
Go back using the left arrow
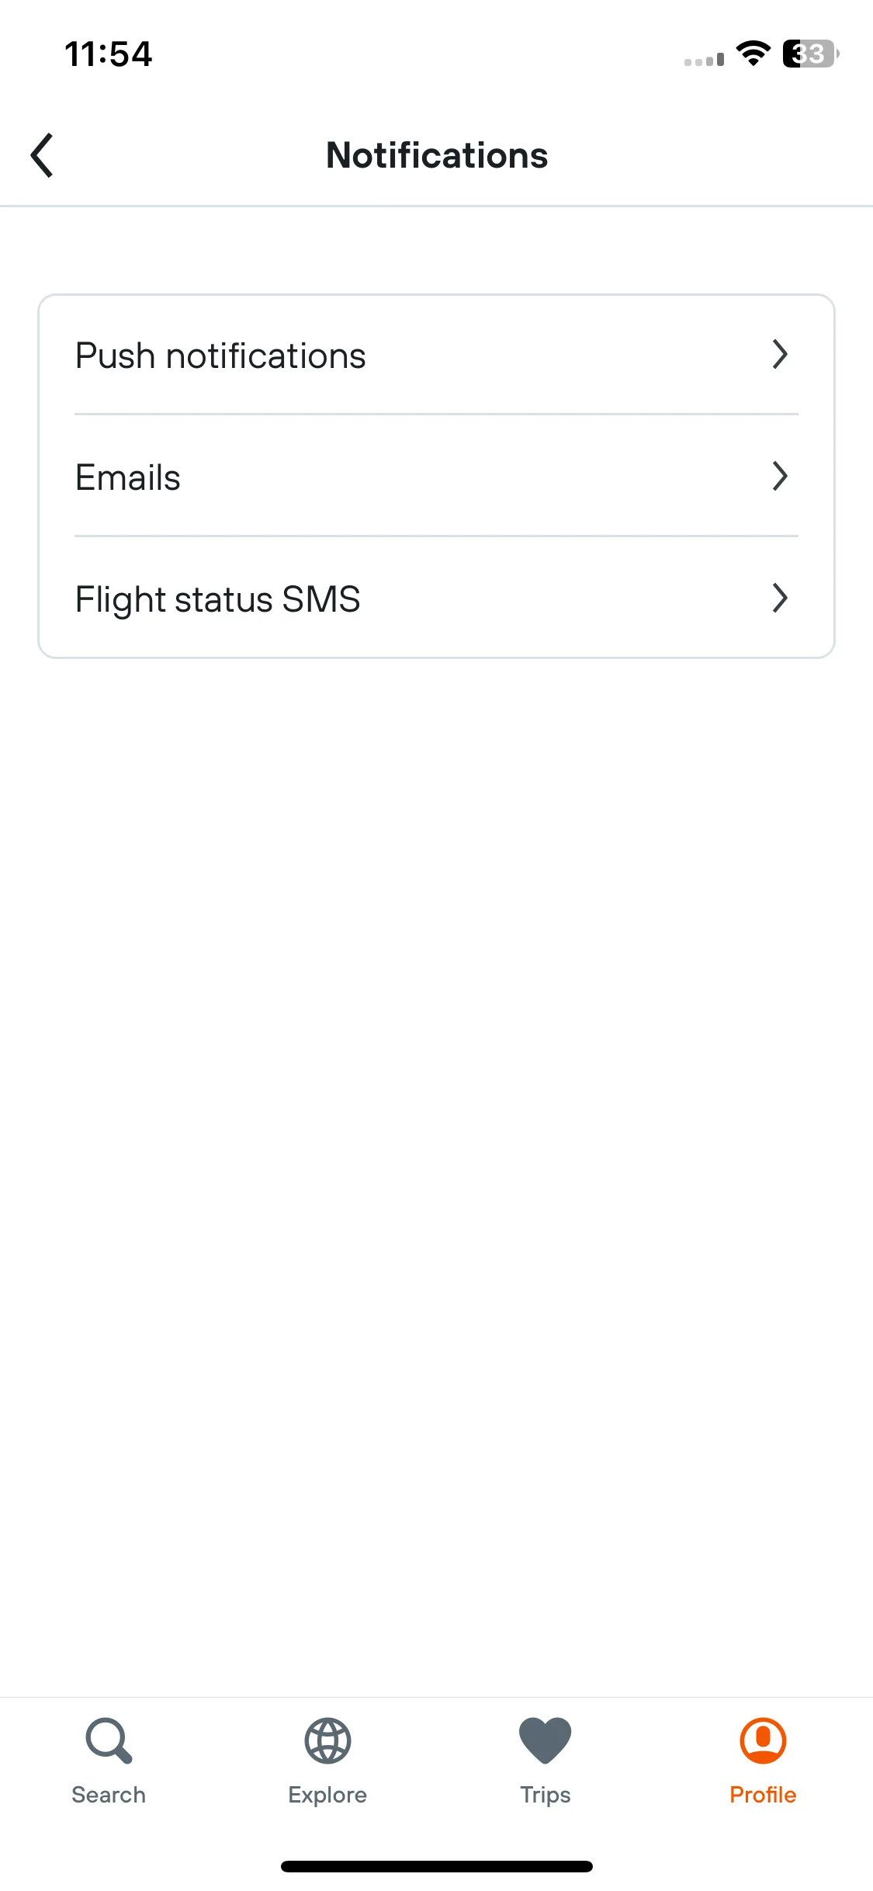point(42,155)
